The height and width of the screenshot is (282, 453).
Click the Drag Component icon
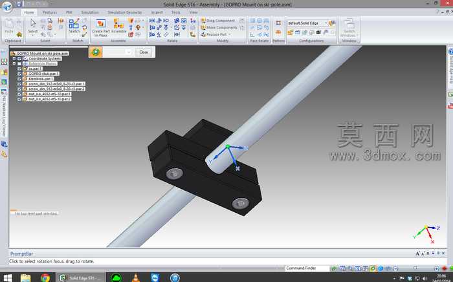203,21
